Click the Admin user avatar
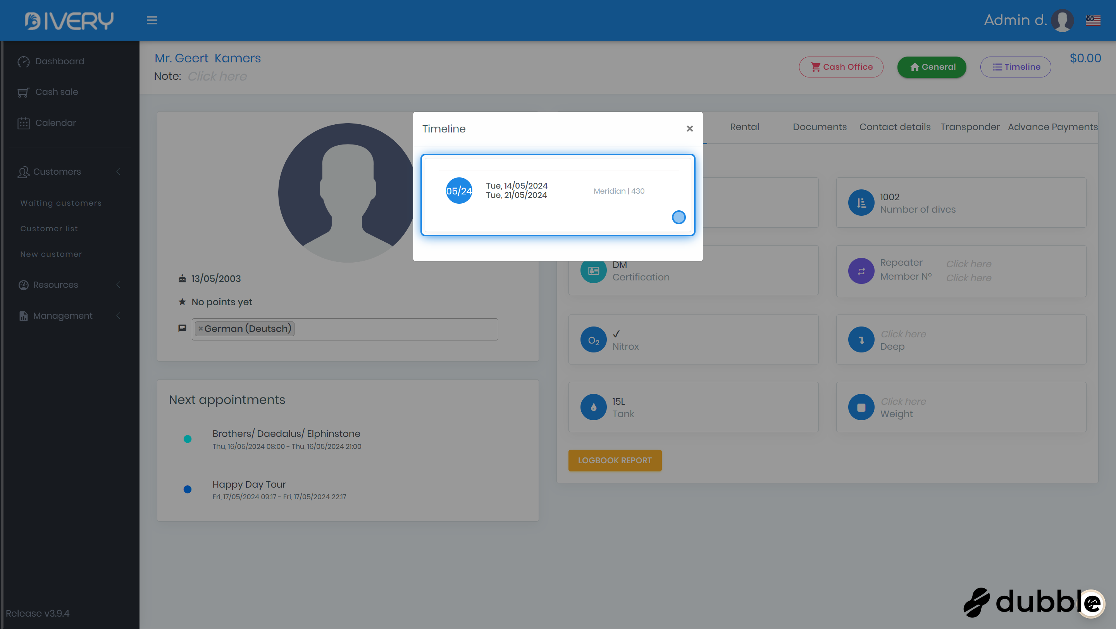 tap(1062, 21)
